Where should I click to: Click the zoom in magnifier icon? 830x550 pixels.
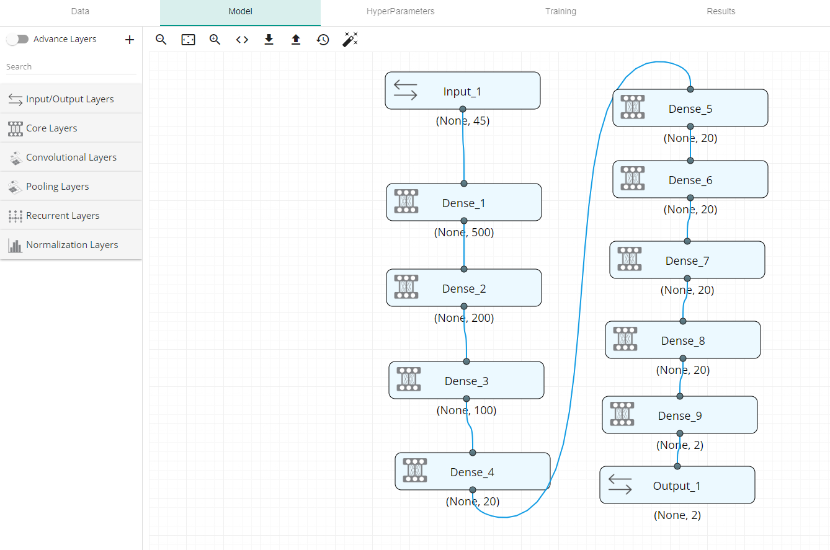tap(215, 40)
